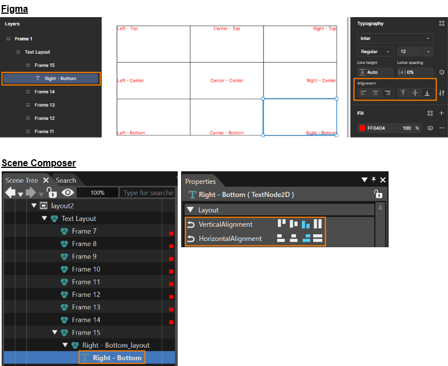Viewport: 448px width, 366px height.
Task: Select Text Layout layer in Figma Layers
Action: 37,52
